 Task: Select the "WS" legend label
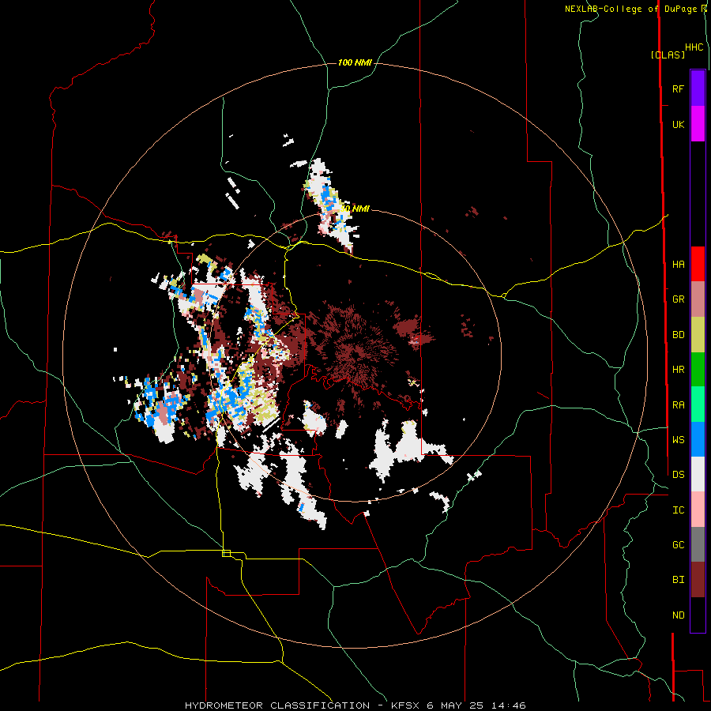coord(678,440)
